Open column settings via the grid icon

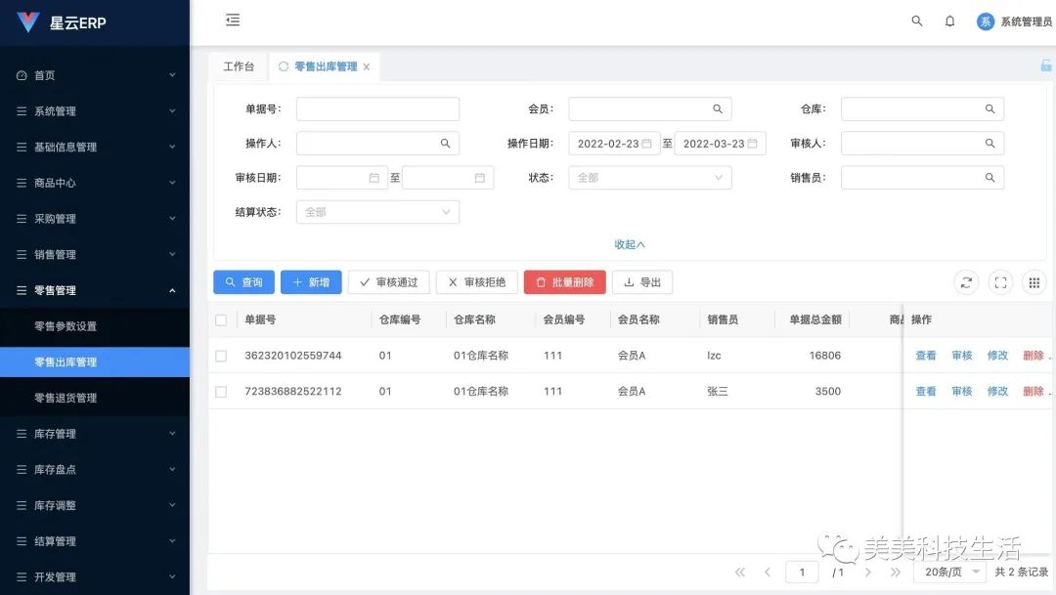(1034, 281)
